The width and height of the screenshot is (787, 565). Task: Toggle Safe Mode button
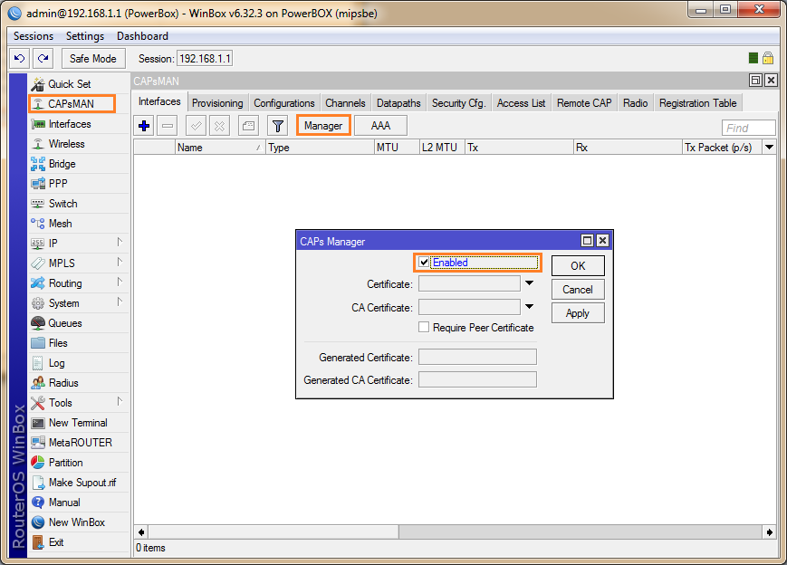[x=92, y=58]
